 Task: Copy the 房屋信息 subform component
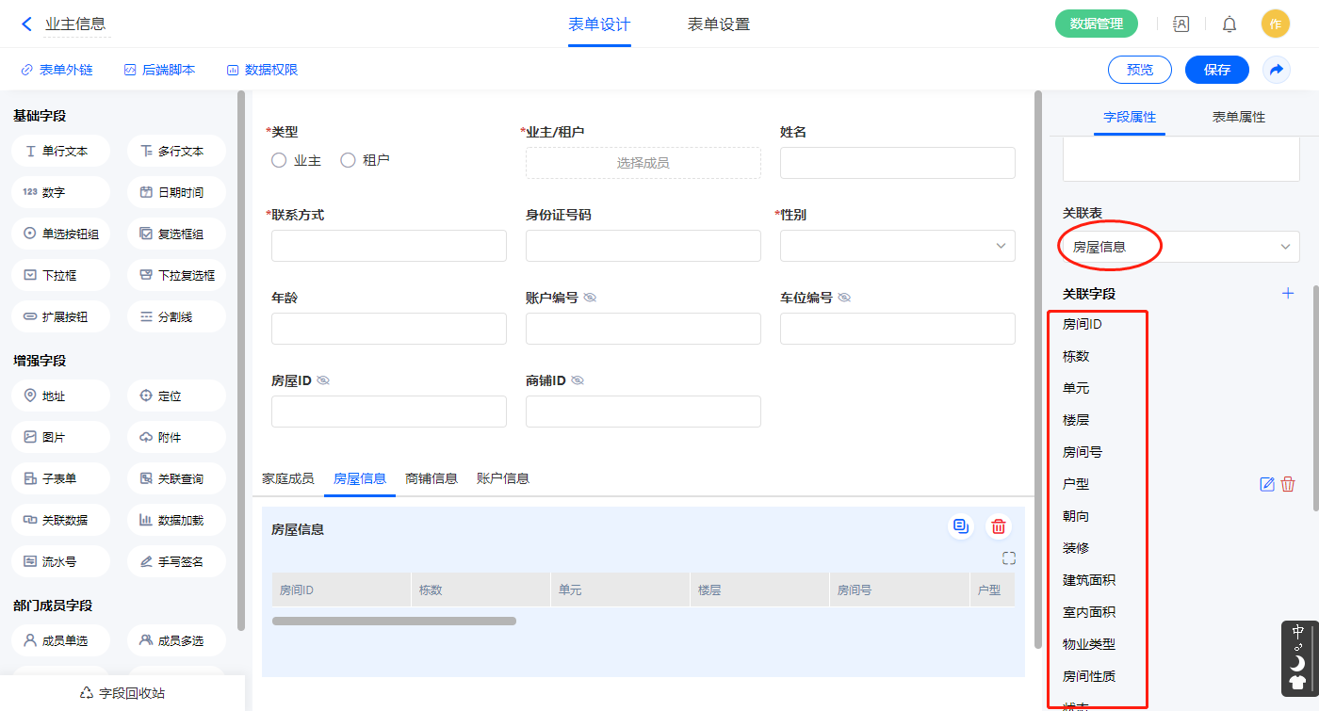coord(960,527)
